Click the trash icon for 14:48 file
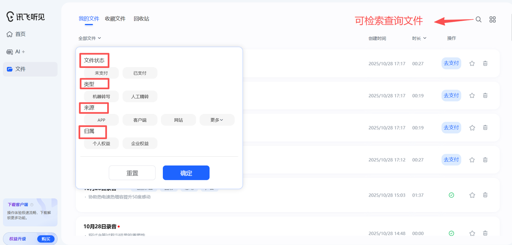Screen dimensions: 512x245 pyautogui.click(x=485, y=233)
